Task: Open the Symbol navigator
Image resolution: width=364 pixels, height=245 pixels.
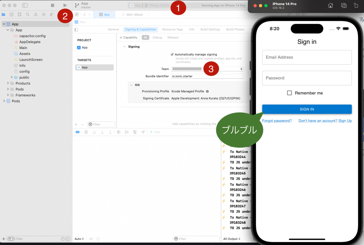Action: pos(19,14)
